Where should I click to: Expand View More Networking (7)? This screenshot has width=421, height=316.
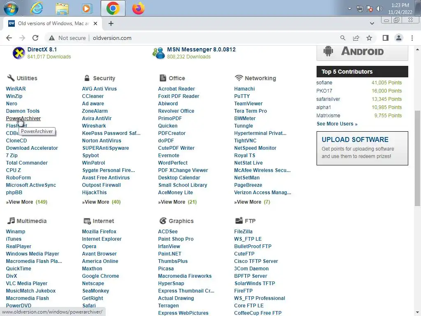pos(252,202)
